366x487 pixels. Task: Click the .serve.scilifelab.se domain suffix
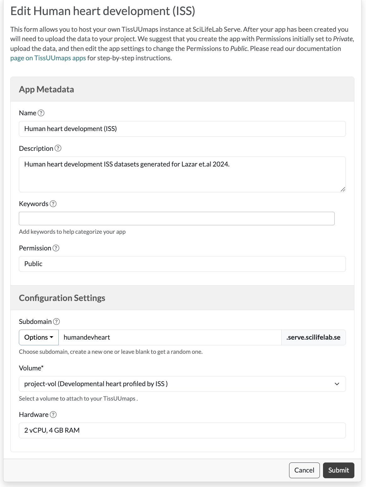click(313, 337)
